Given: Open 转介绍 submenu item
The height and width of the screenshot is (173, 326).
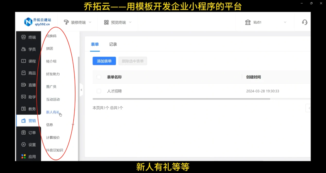Looking at the screenshot, I should pos(51,62).
